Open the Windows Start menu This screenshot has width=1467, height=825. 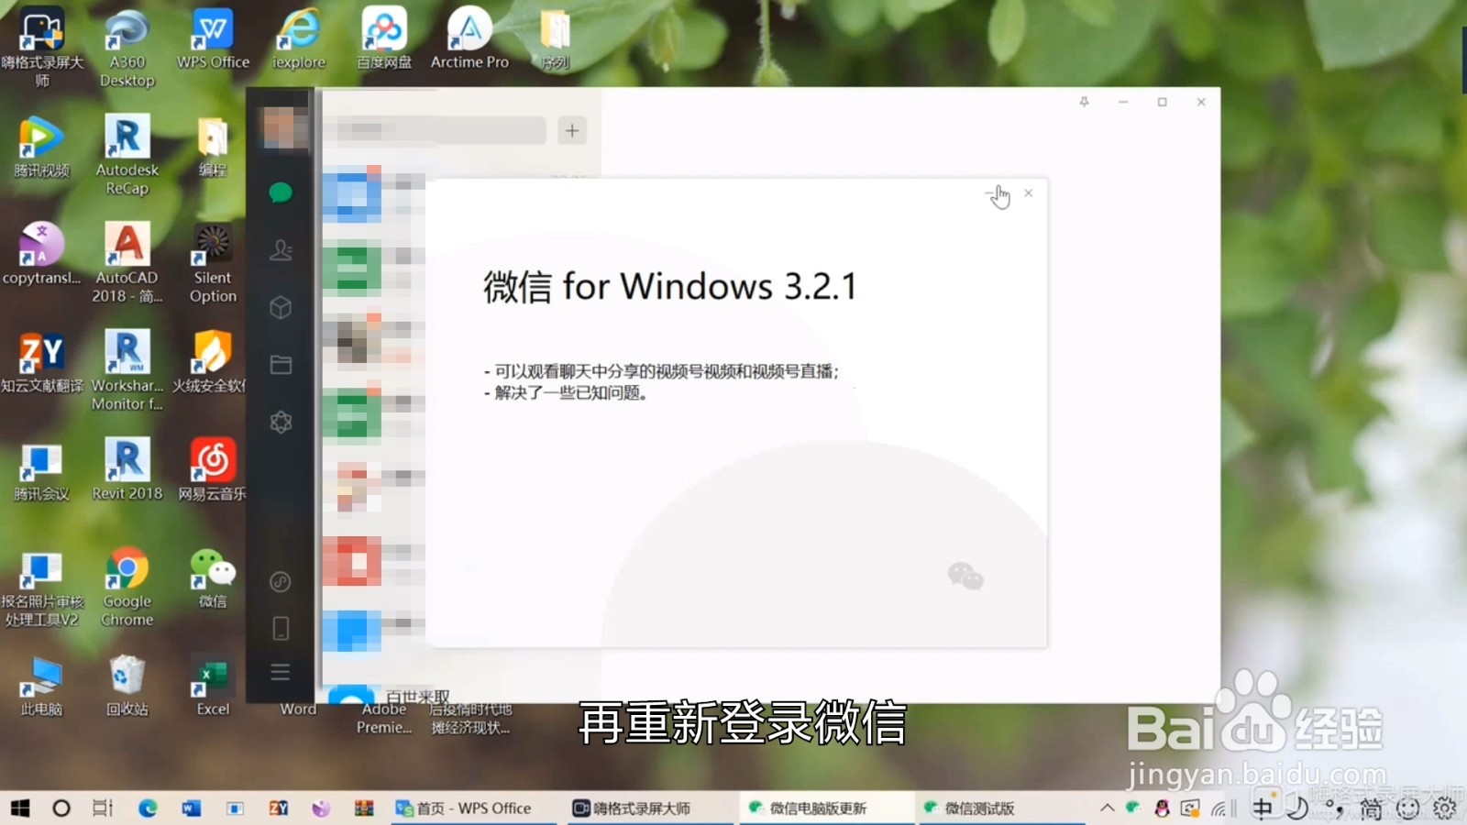[x=19, y=808]
